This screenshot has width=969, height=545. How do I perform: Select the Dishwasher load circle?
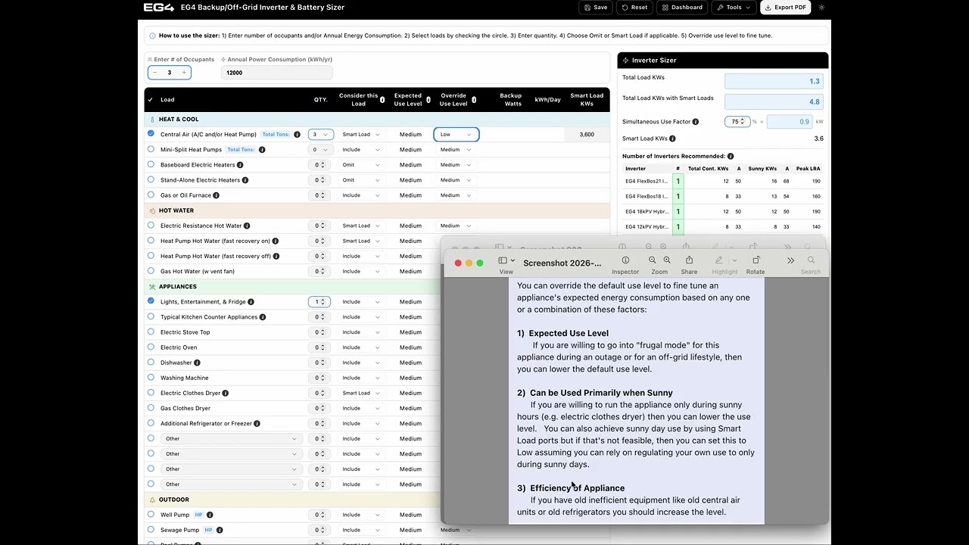[151, 362]
